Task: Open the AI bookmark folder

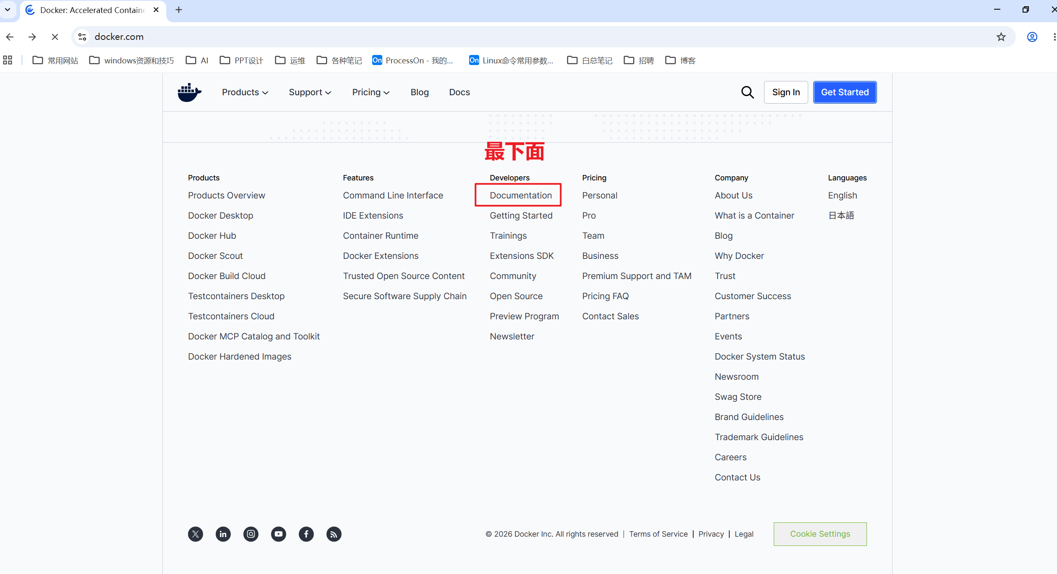Action: point(197,60)
